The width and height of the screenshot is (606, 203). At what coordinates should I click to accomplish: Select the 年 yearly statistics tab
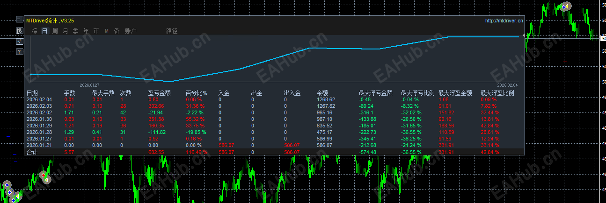[x=86, y=31]
